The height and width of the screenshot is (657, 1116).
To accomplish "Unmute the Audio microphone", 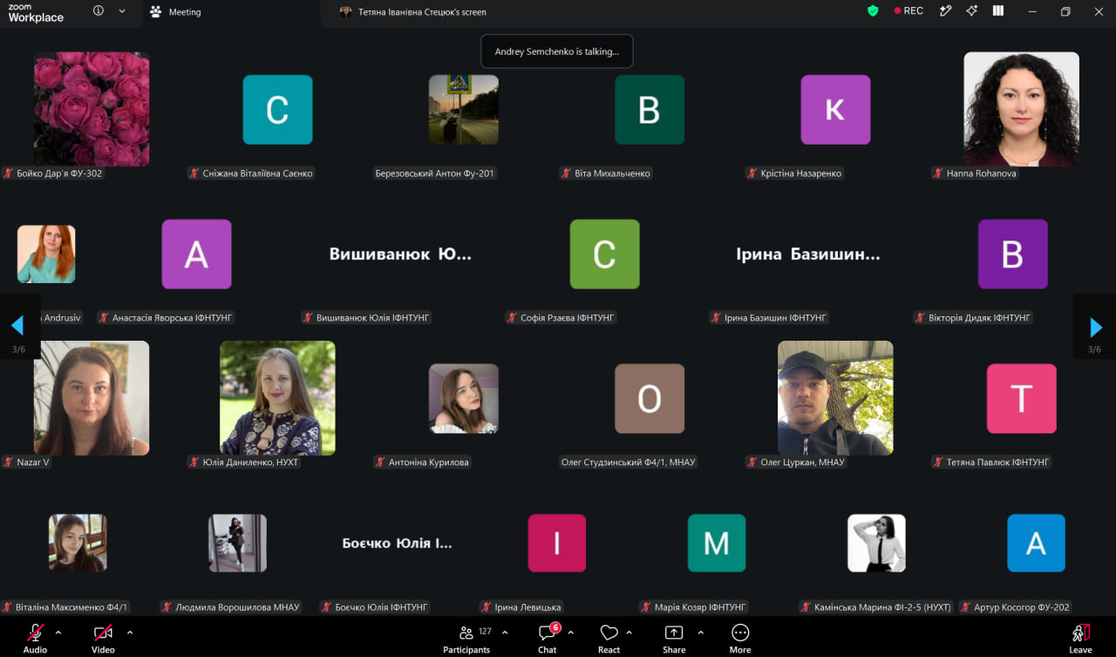I will coord(35,637).
